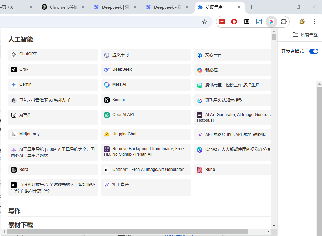The image size is (322, 236).
Task: Open the Extensions puzzle menu
Action: tap(284, 22)
